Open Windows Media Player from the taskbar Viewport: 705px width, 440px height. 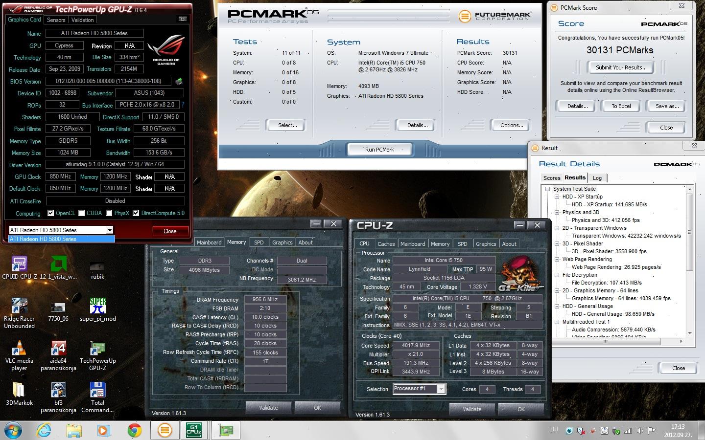coord(103,430)
